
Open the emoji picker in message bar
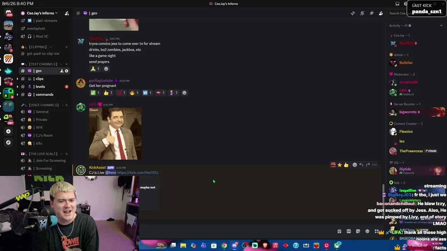point(367,231)
